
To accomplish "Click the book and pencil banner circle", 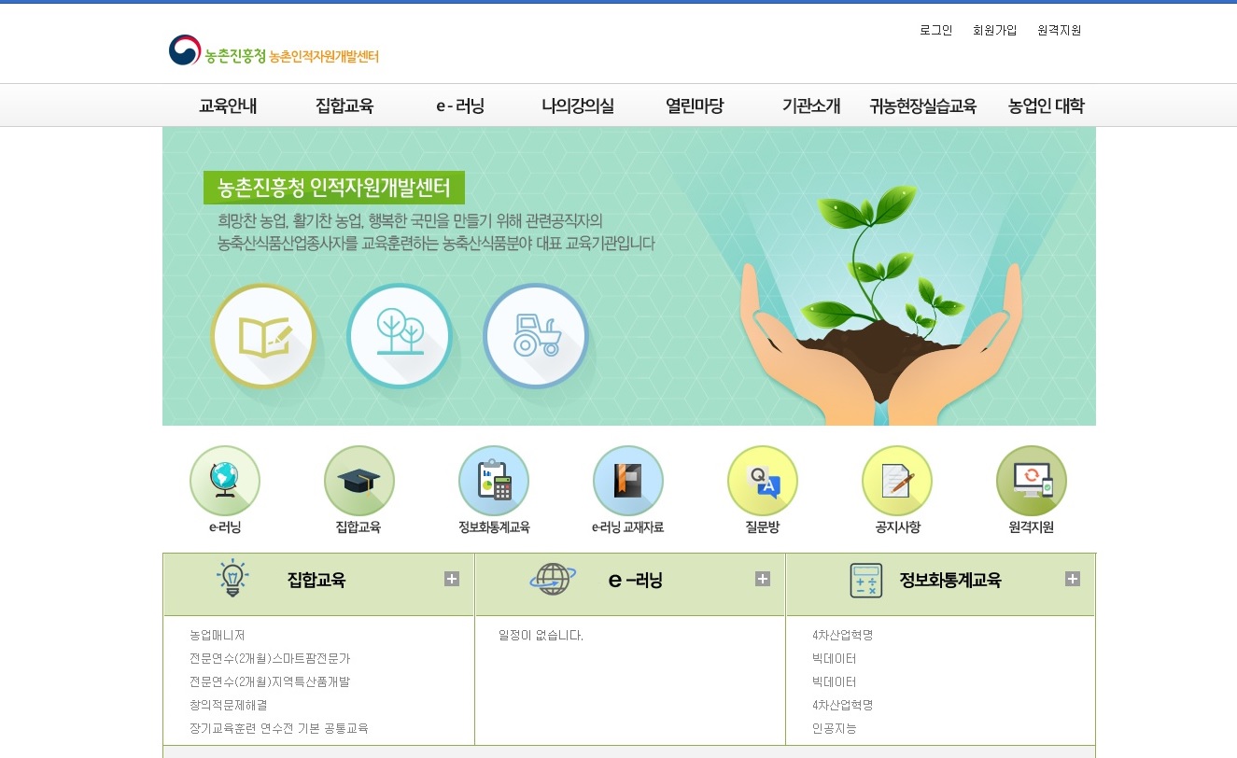I will coord(263,336).
